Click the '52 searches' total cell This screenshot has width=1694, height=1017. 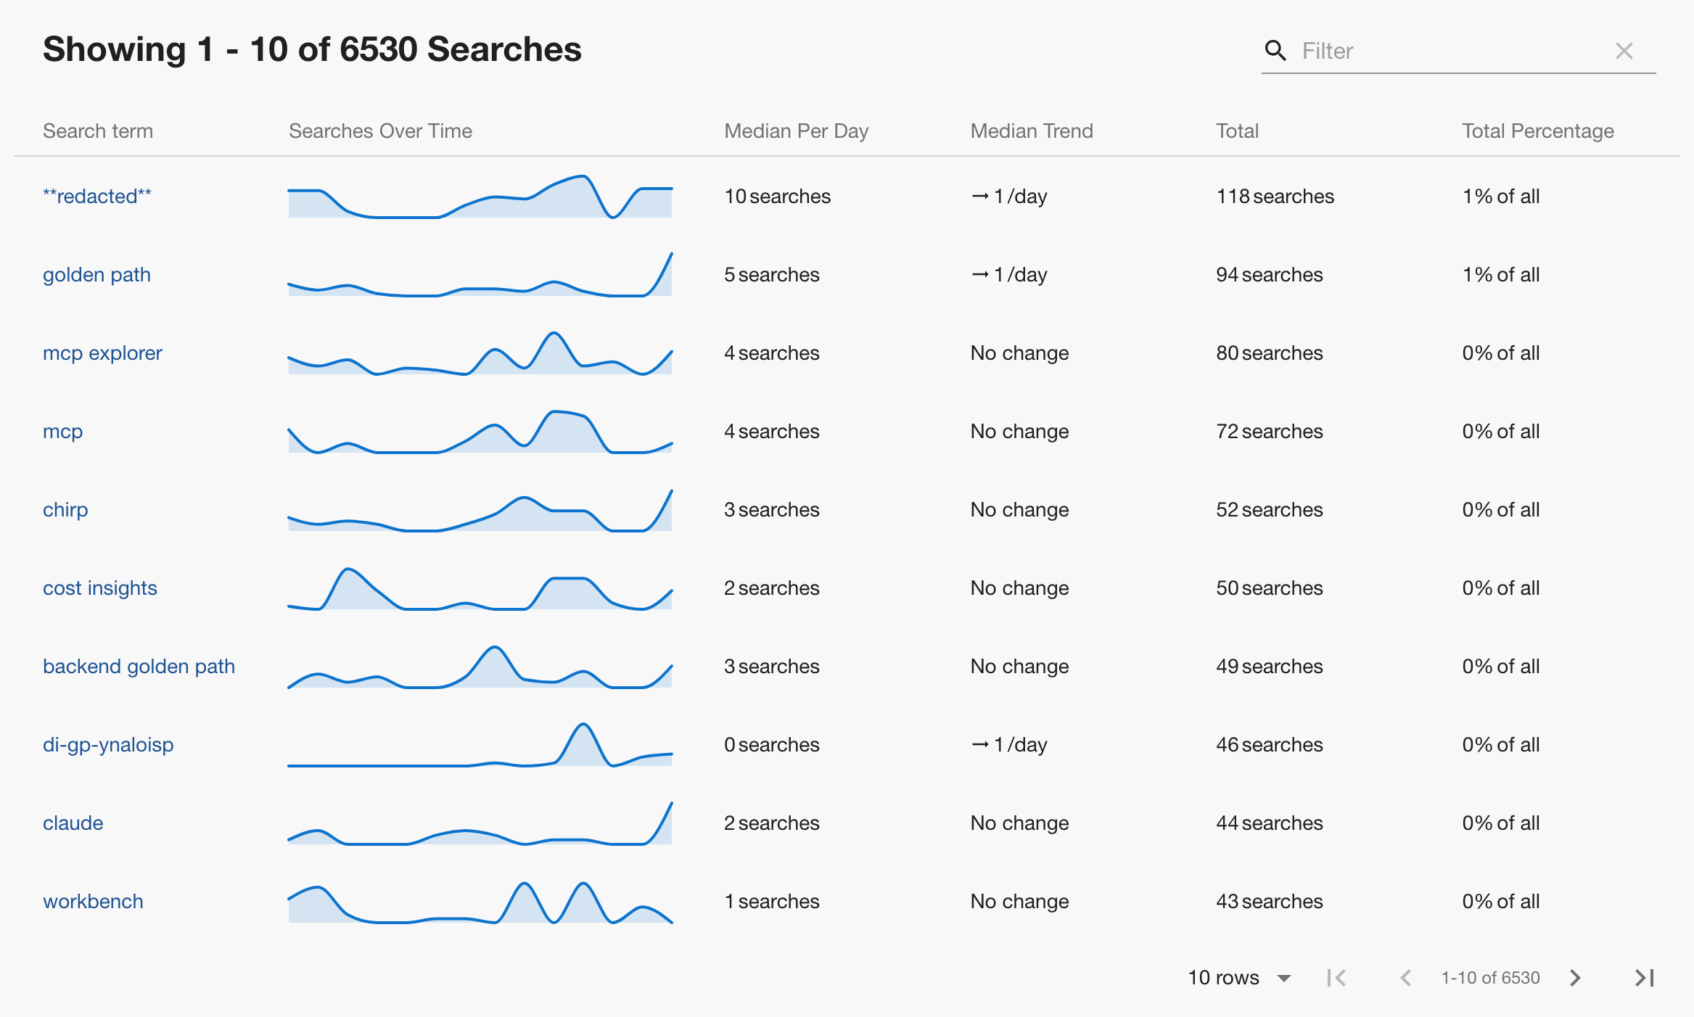pyautogui.click(x=1269, y=509)
